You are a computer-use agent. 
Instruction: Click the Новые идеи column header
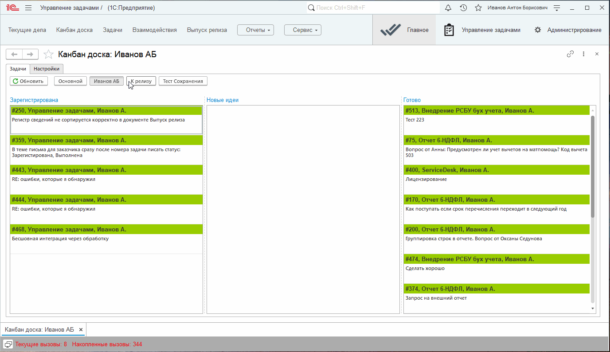pyautogui.click(x=223, y=100)
